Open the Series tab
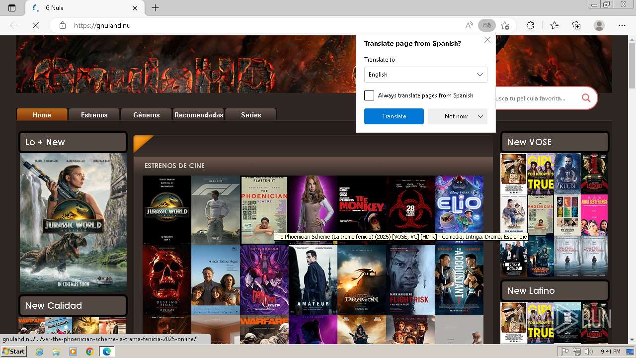The height and width of the screenshot is (358, 636). pyautogui.click(x=251, y=115)
